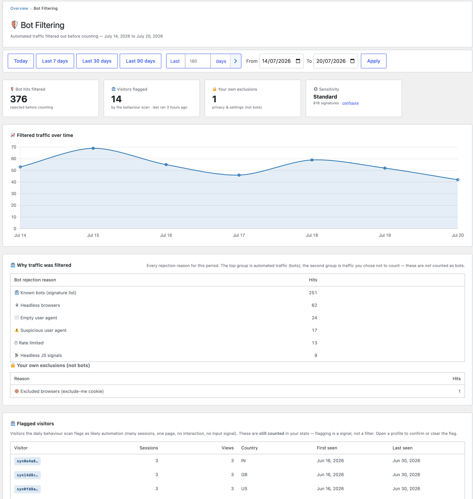The width and height of the screenshot is (473, 499).
Task: Click the Jul 16 data point on chart
Action: pos(166,165)
